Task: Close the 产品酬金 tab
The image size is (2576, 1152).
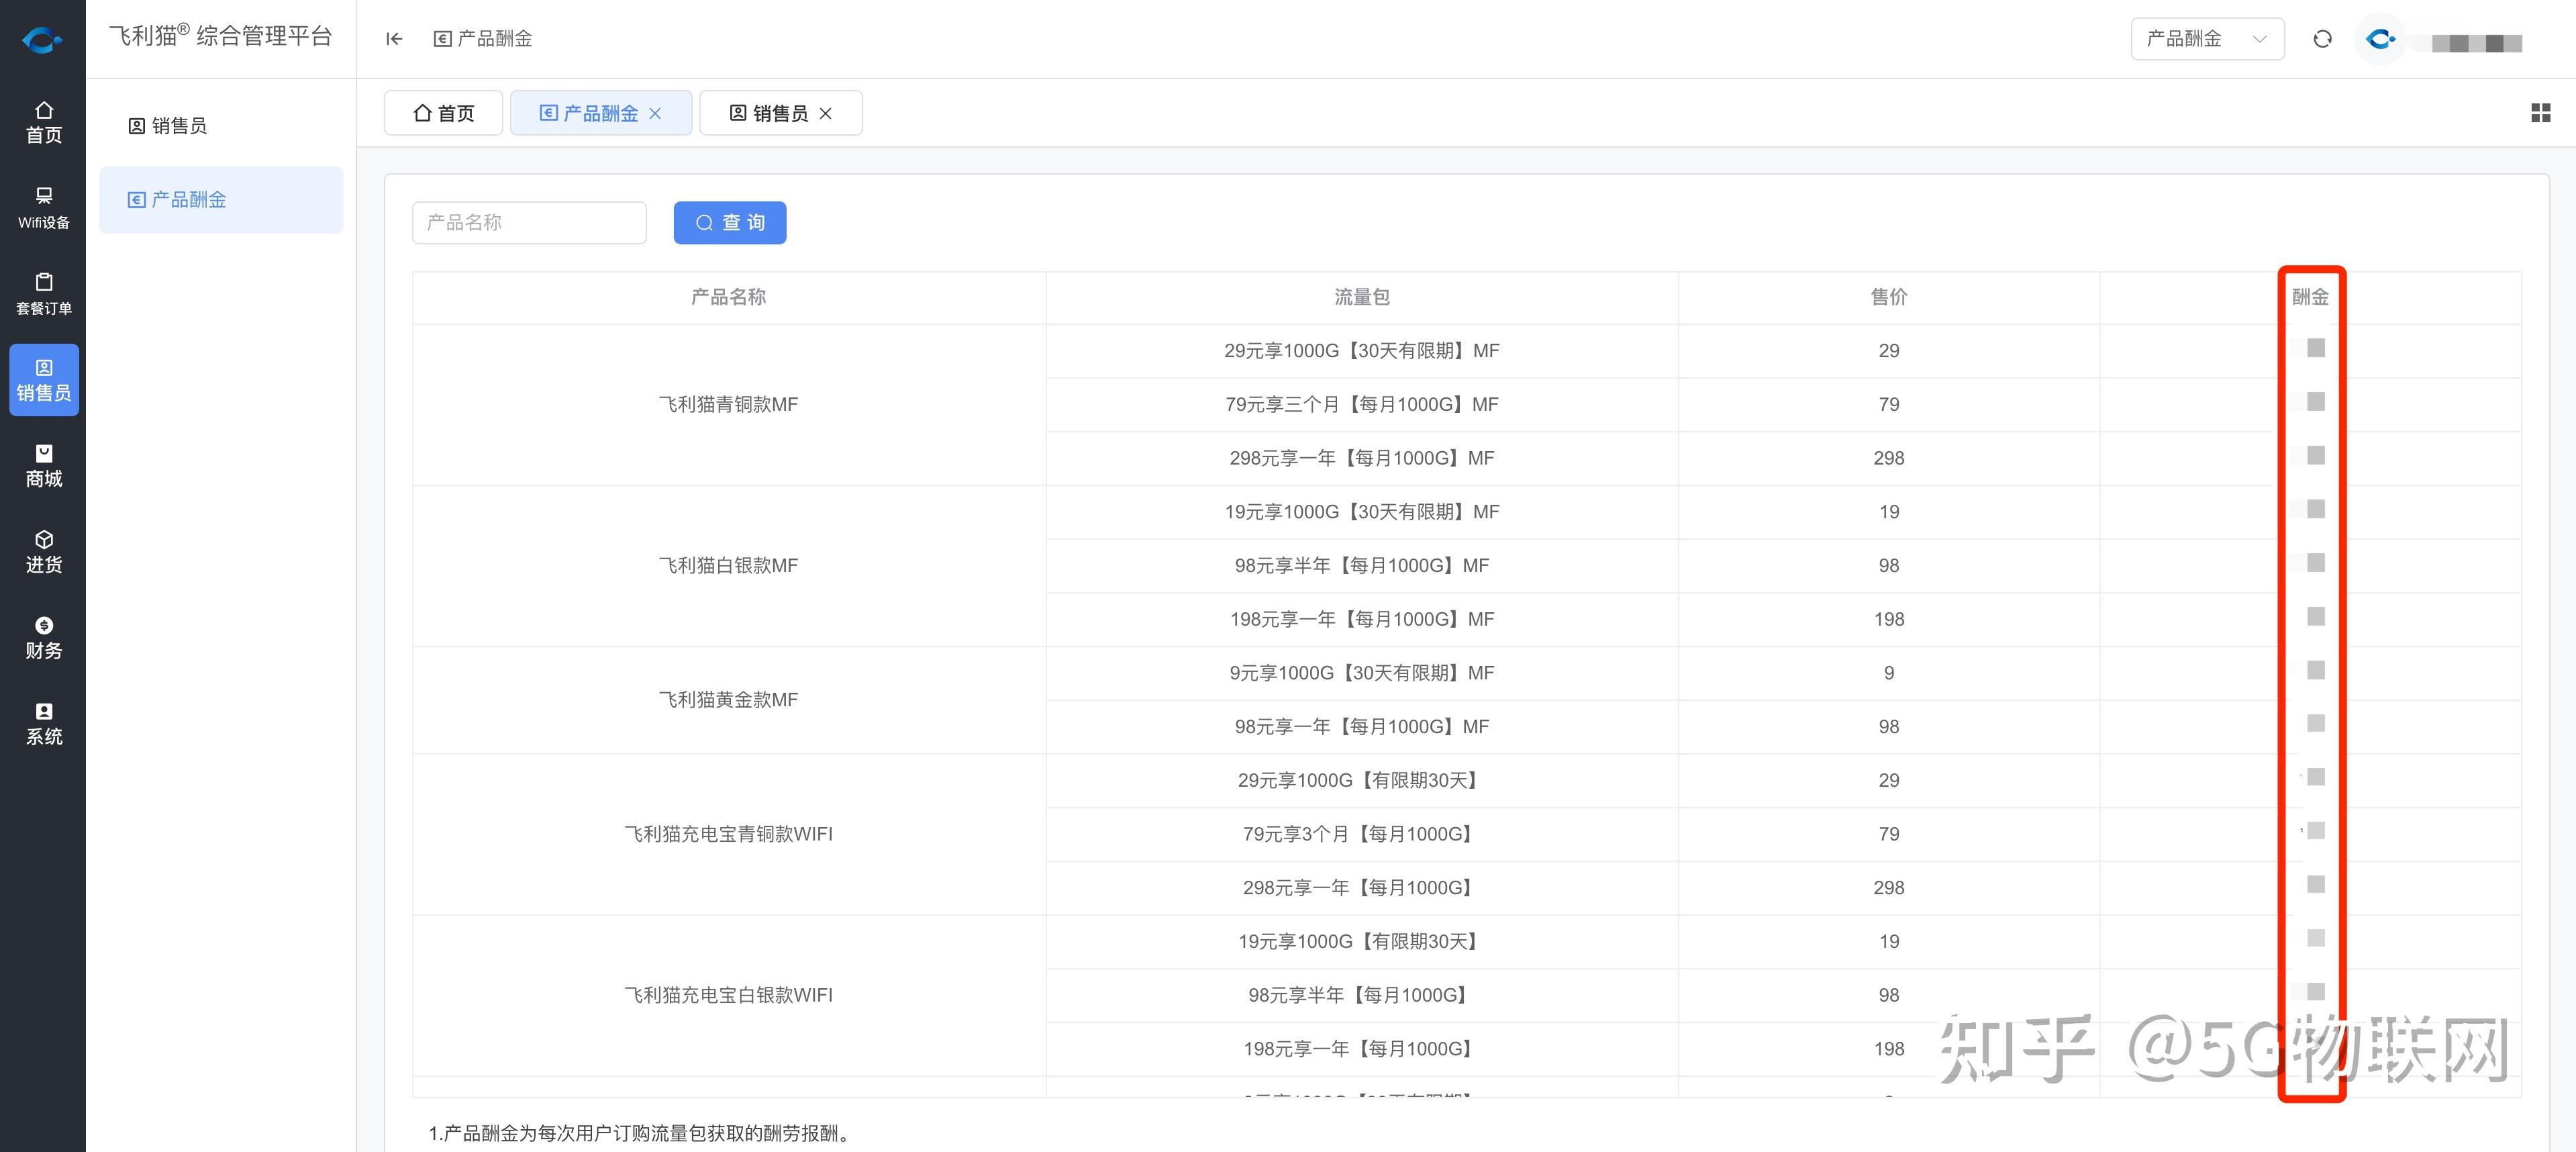Action: (655, 114)
